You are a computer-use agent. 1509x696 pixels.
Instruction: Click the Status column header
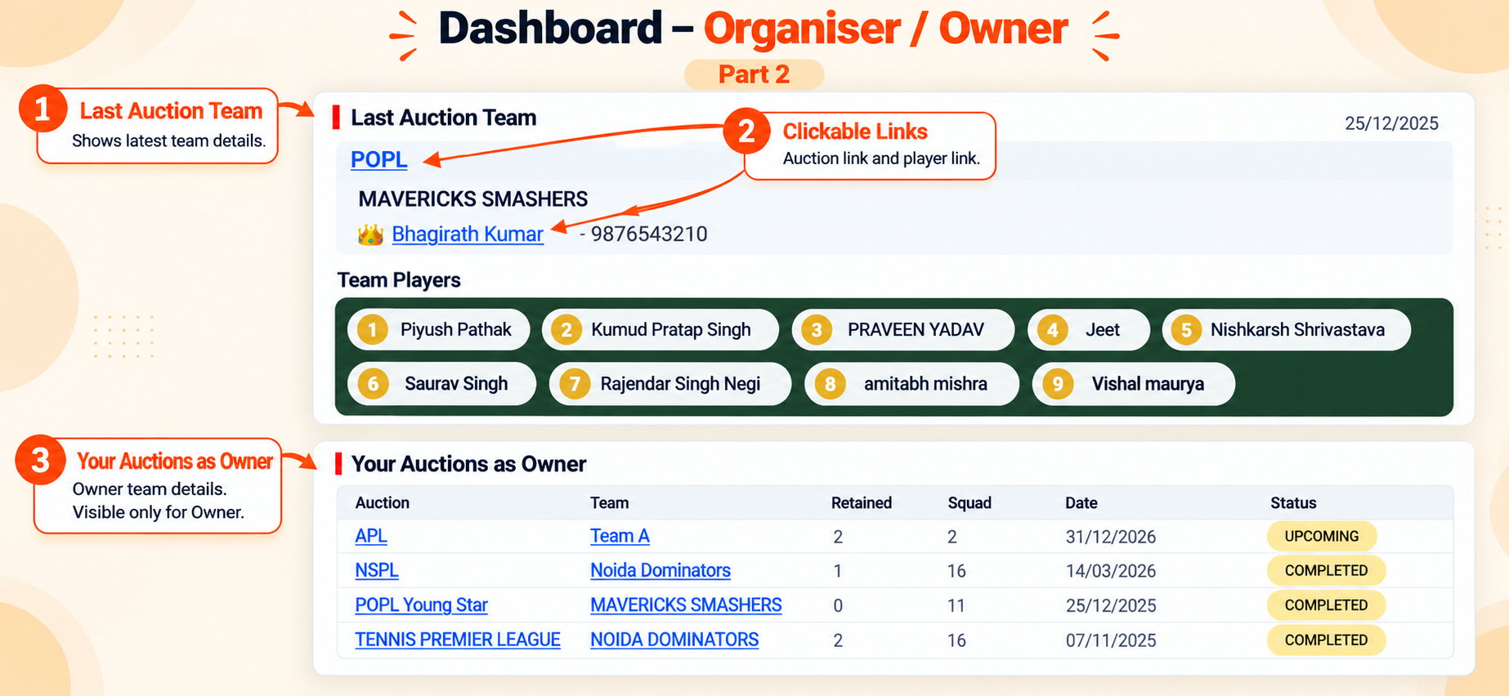pyautogui.click(x=1293, y=503)
